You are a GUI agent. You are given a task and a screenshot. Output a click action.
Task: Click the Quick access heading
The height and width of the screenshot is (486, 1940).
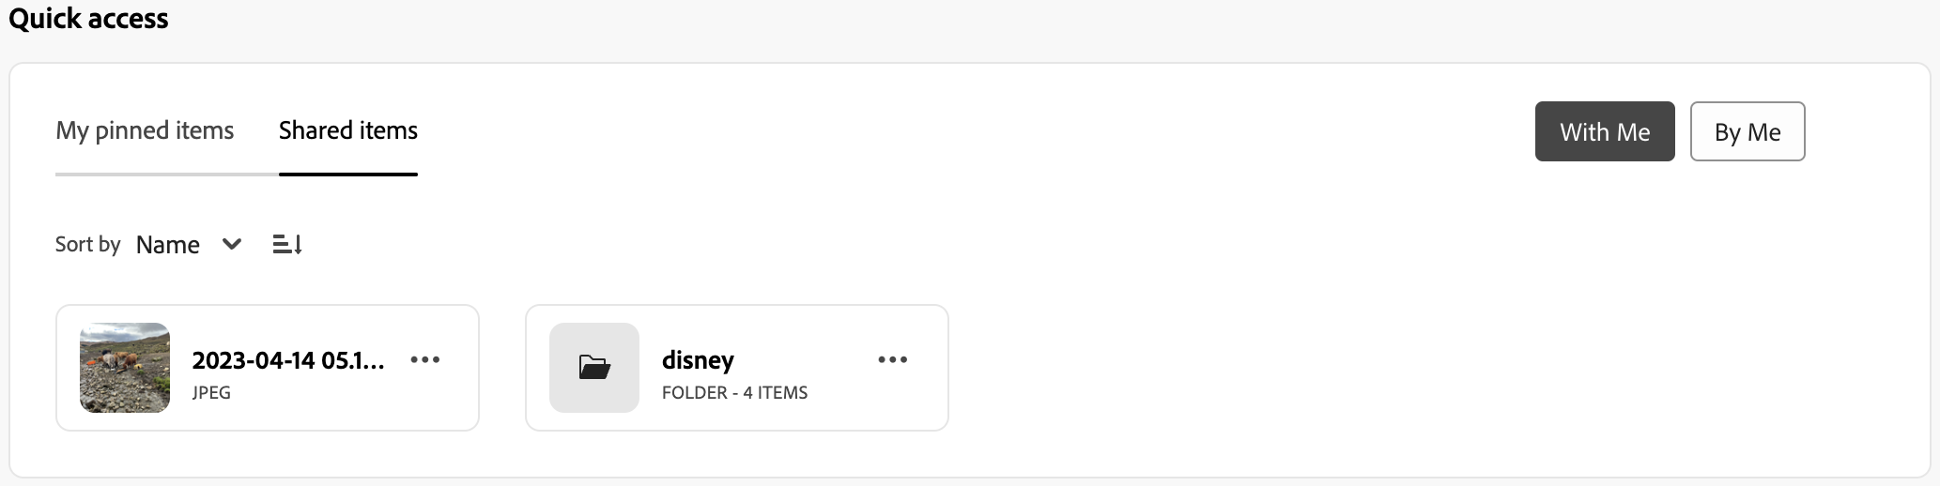[88, 19]
